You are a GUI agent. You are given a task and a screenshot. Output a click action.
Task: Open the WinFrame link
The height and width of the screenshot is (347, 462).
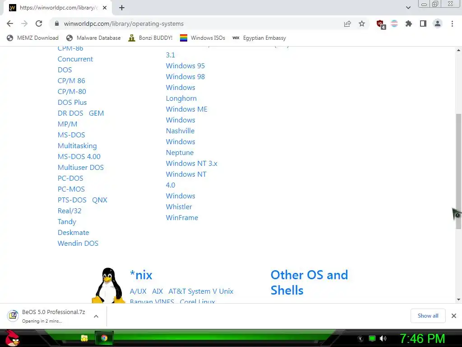[x=182, y=218]
